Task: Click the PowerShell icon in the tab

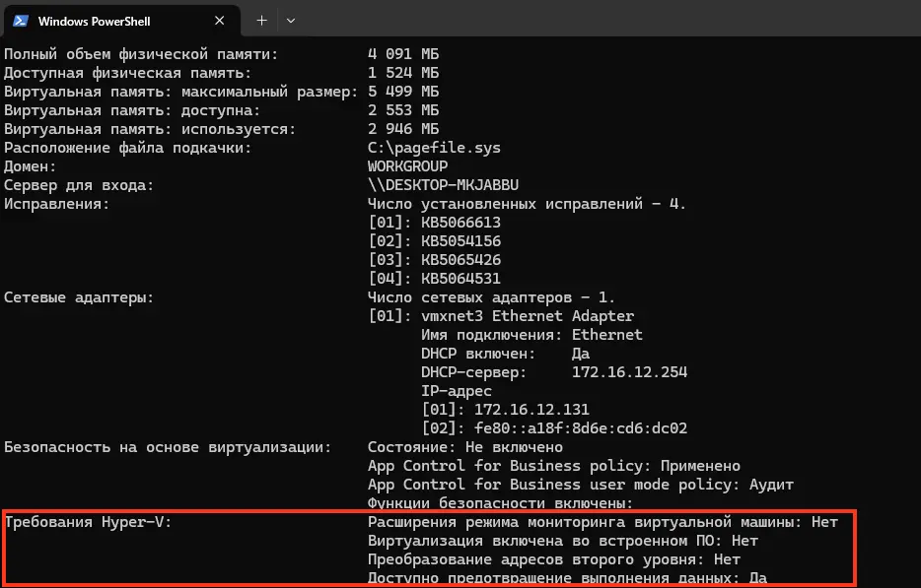Action: pos(20,21)
